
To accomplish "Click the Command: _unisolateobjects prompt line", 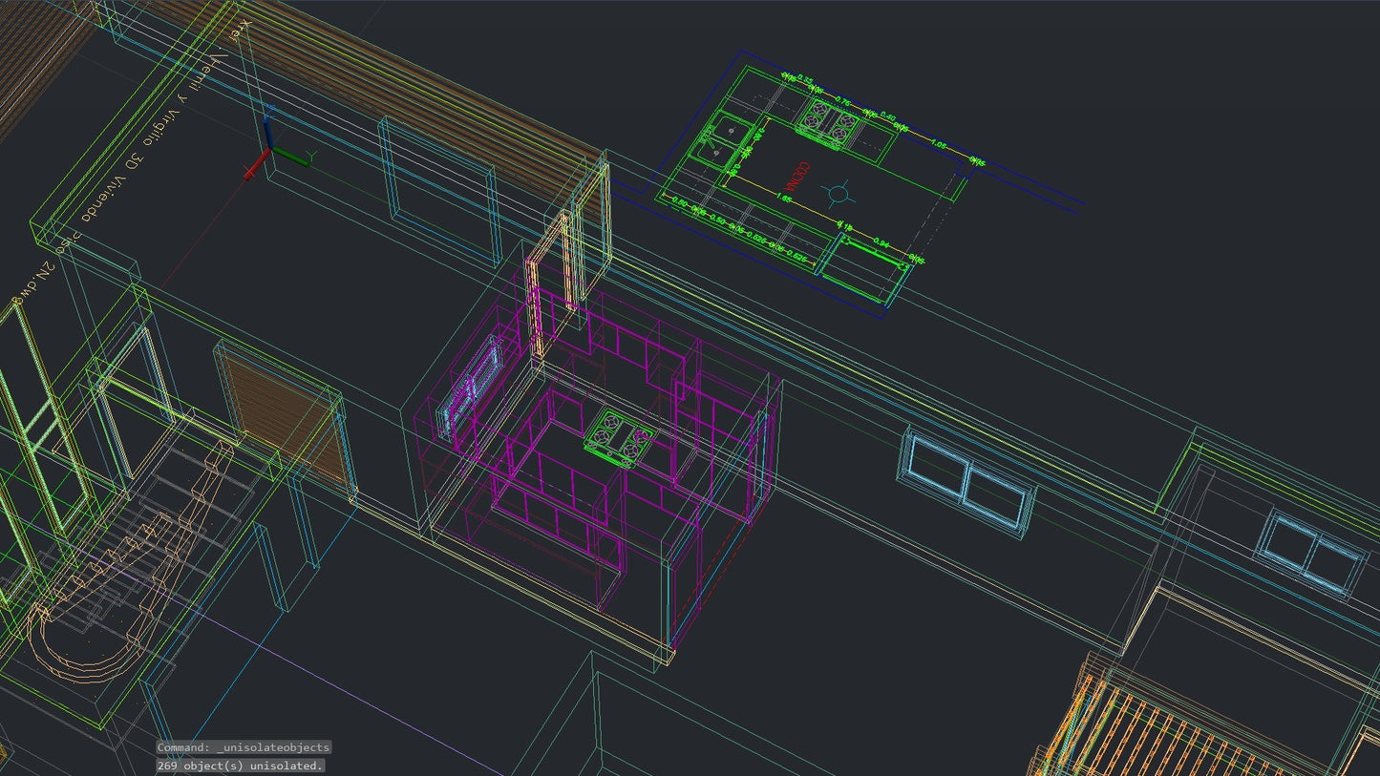I will pyautogui.click(x=241, y=747).
